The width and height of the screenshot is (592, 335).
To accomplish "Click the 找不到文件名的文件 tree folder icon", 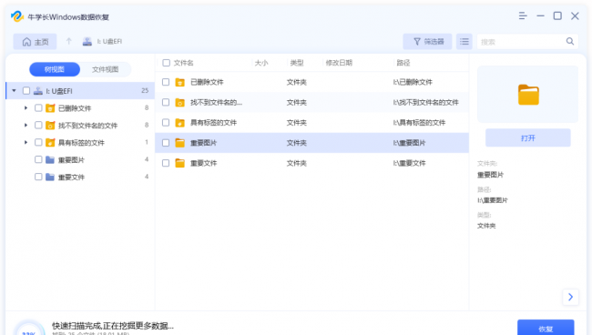I will (x=50, y=126).
